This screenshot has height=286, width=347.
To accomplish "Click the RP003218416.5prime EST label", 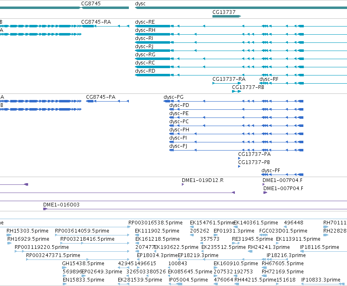I will tap(87, 239).
